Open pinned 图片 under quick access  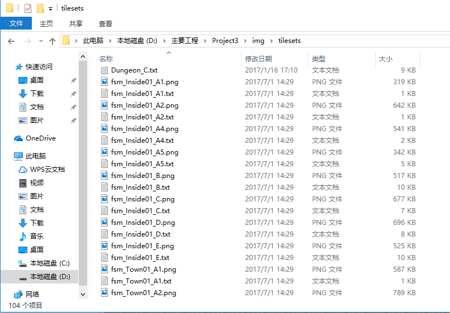tap(37, 121)
